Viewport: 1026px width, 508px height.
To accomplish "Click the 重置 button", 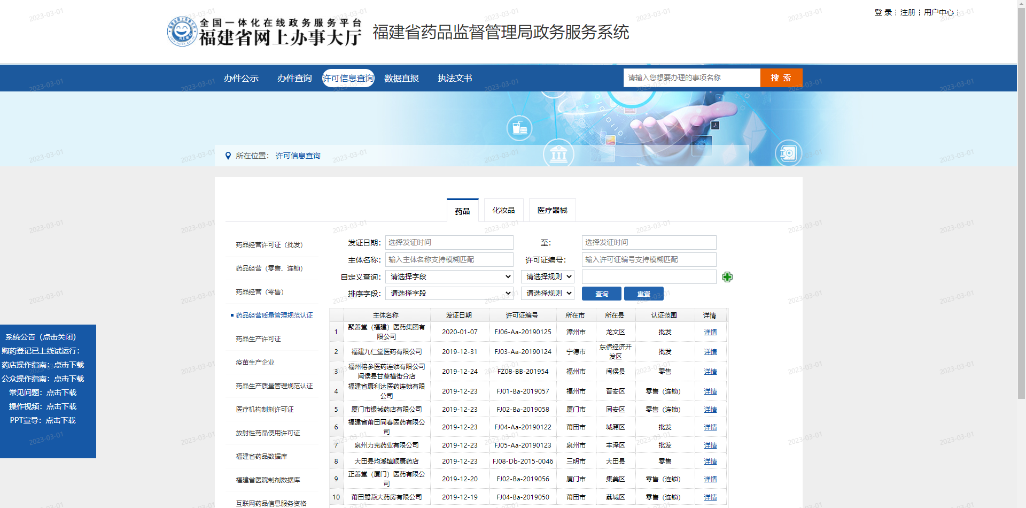I will tap(643, 294).
